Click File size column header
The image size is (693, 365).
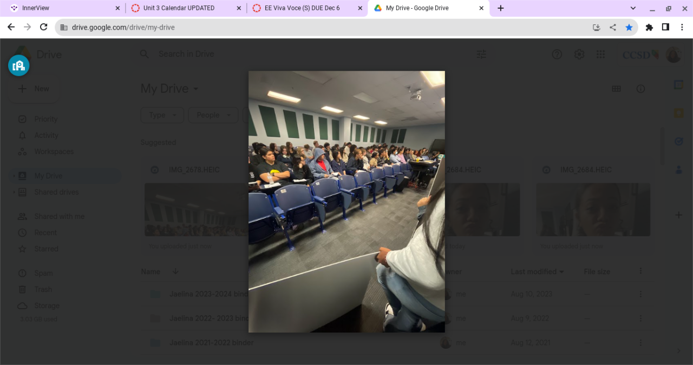click(597, 271)
